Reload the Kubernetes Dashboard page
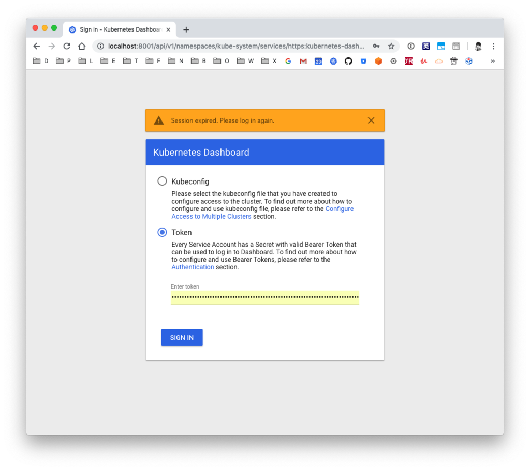530x470 pixels. click(67, 46)
